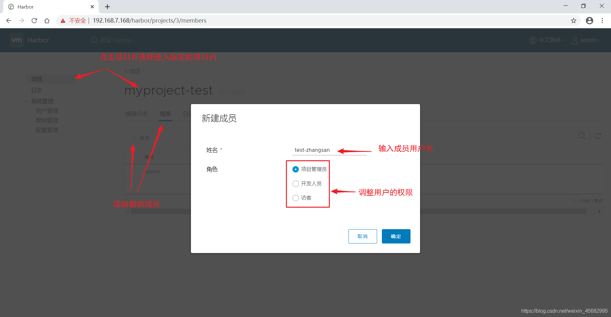Click the + 成员 add member button

pyautogui.click(x=141, y=138)
